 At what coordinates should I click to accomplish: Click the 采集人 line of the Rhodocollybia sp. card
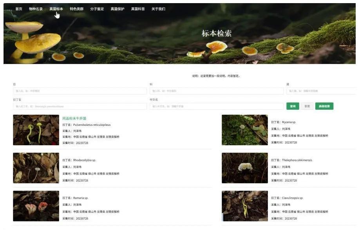(x=72, y=167)
